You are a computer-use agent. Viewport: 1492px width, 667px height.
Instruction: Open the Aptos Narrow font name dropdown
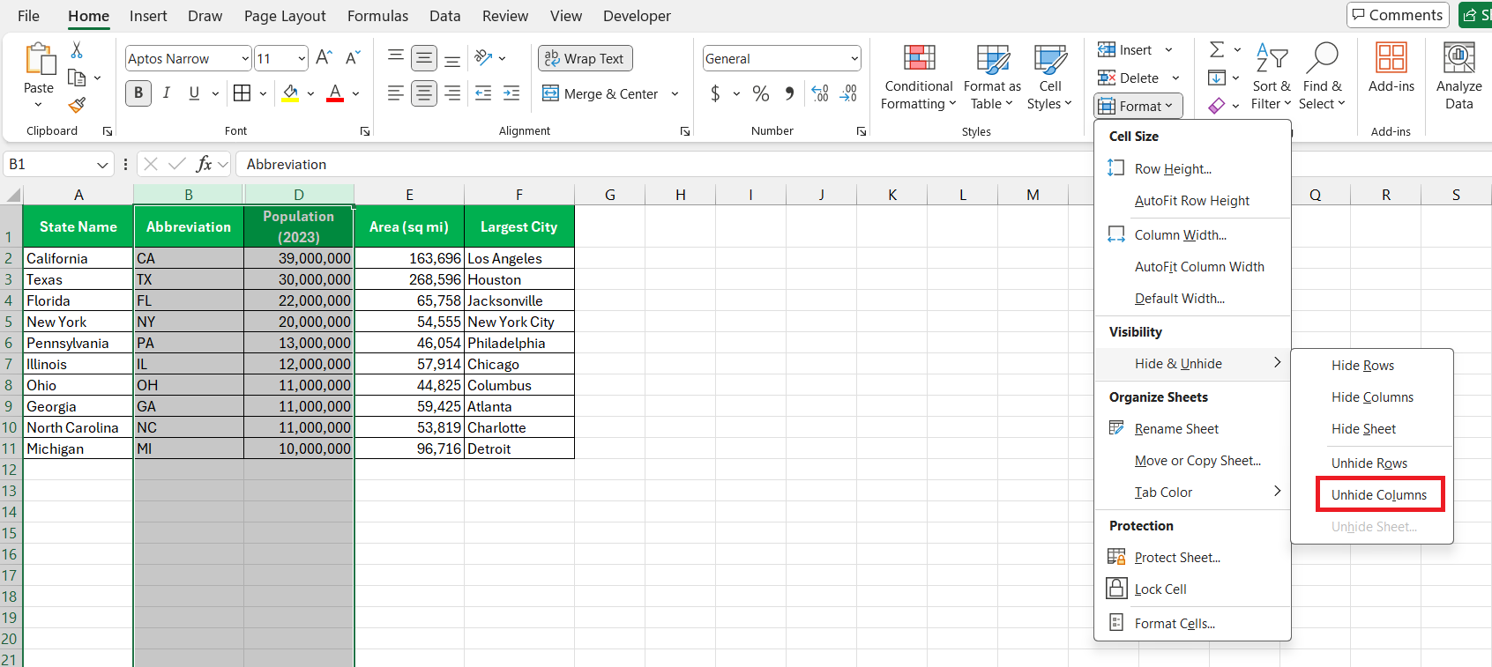(x=245, y=58)
